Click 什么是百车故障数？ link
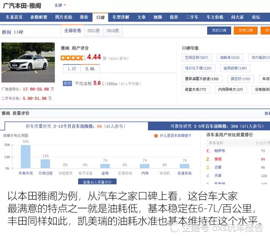This screenshot has width=270, height=237. click(175, 136)
